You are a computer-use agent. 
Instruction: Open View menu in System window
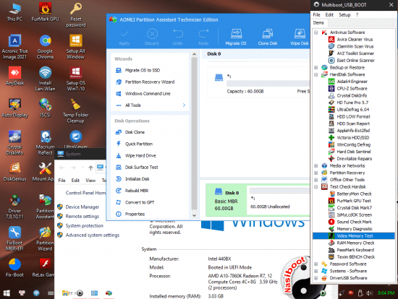pos(90,181)
